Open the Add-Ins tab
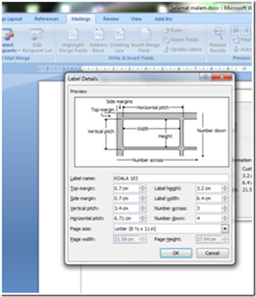 coord(163,19)
